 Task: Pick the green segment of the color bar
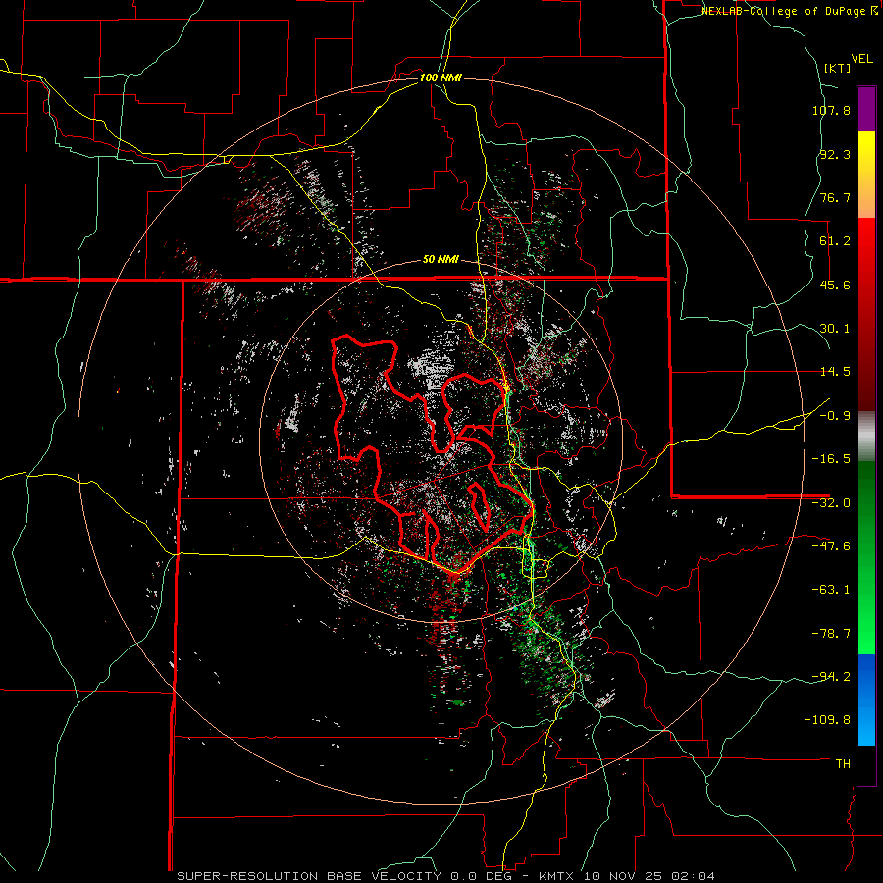pyautogui.click(x=866, y=558)
